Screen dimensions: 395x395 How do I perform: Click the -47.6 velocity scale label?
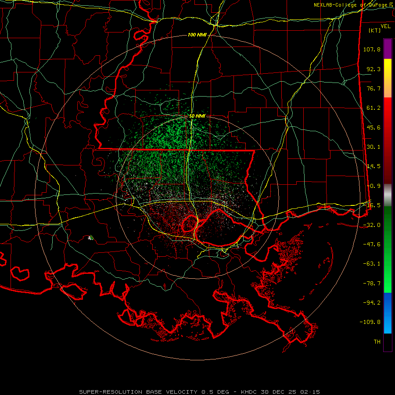(x=372, y=244)
